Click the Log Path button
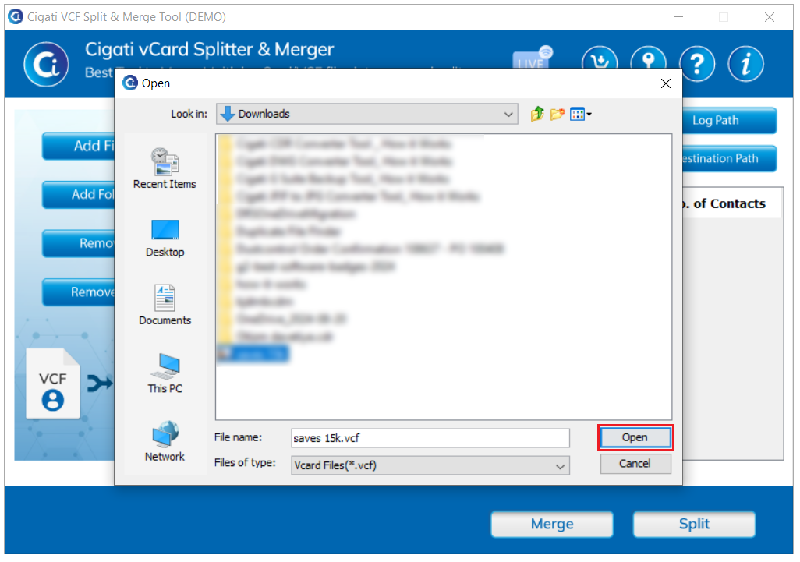 729,120
